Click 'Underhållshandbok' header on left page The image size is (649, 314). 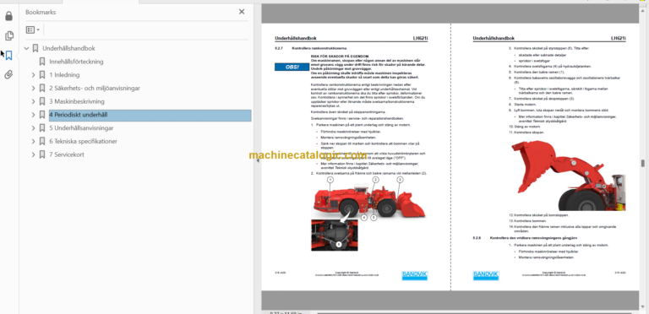[x=296, y=38]
